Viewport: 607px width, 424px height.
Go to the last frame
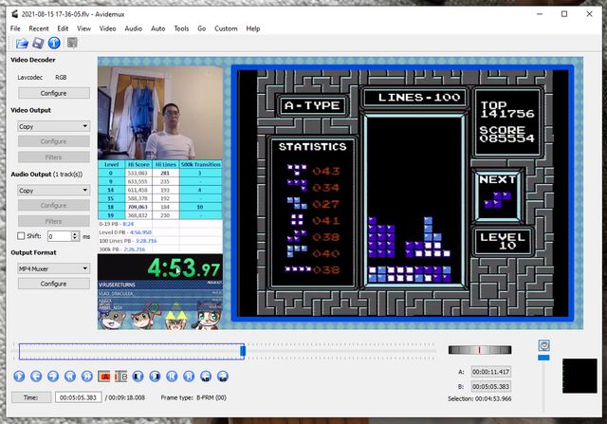189,376
